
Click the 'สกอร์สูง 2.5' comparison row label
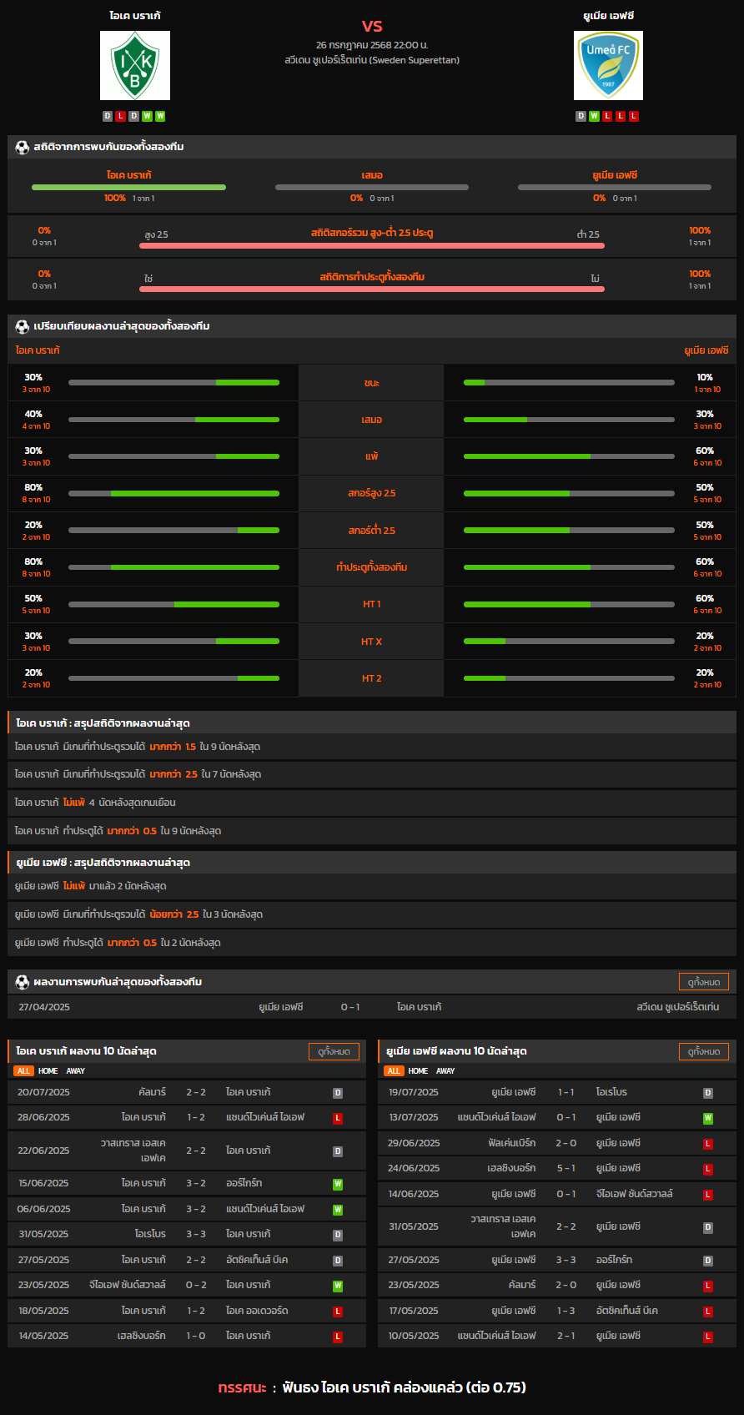tap(372, 494)
